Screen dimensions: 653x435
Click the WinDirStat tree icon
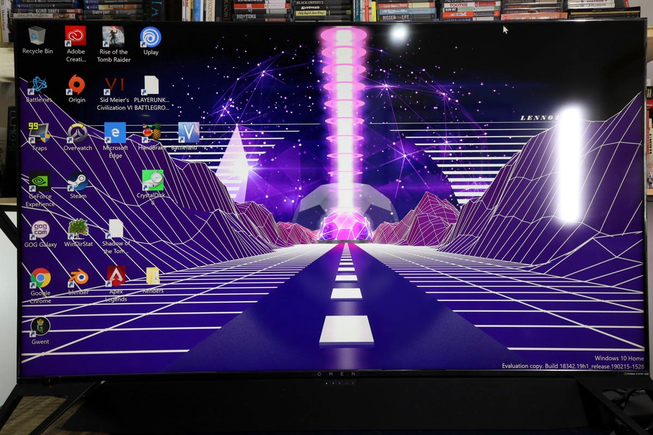(x=78, y=229)
